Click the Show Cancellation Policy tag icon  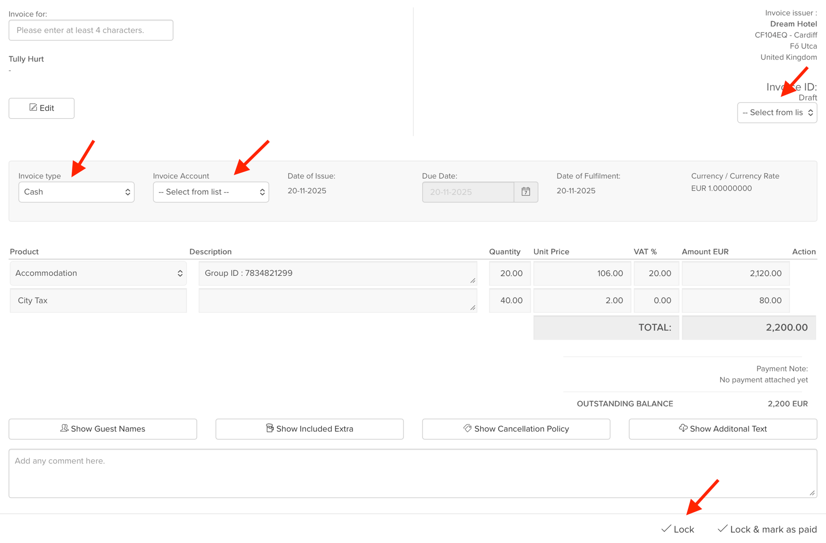[x=467, y=428]
